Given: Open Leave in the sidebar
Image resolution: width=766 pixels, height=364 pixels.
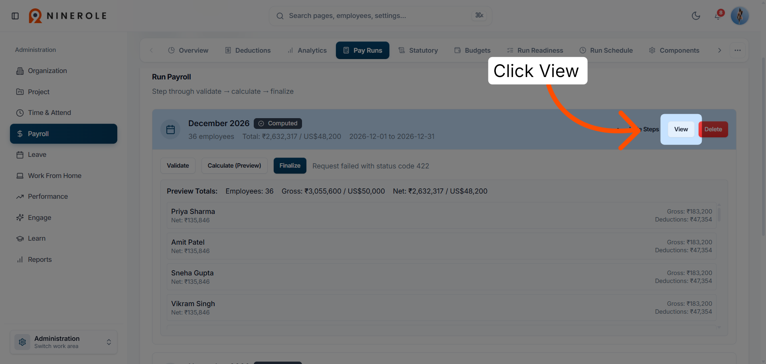Looking at the screenshot, I should click(x=64, y=155).
